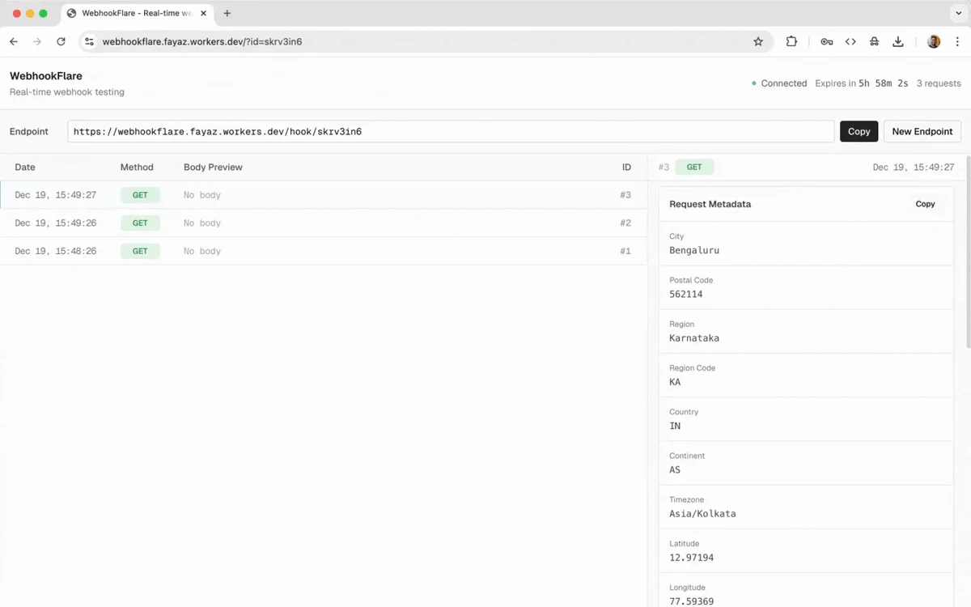
Task: Click the address bar URL
Action: [202, 42]
